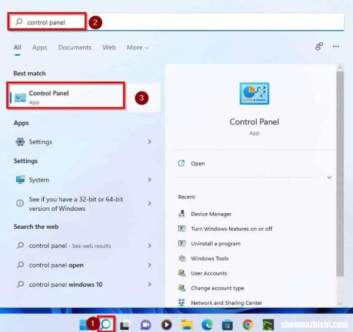Open File Explorer from the taskbar
Image resolution: width=353 pixels, height=332 pixels.
click(187, 325)
